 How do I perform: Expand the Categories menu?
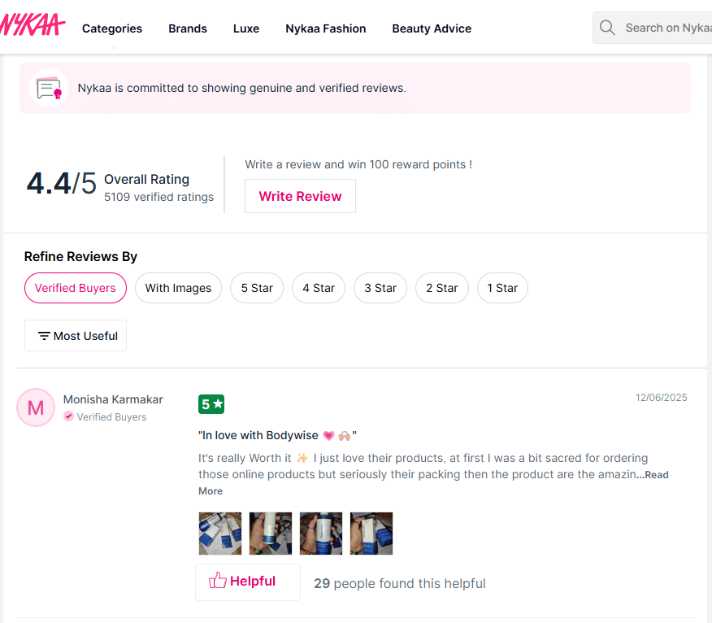point(112,28)
